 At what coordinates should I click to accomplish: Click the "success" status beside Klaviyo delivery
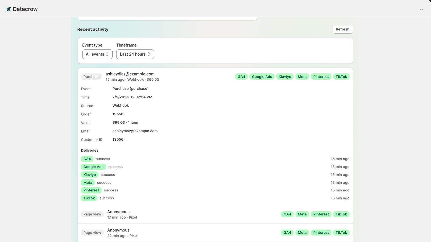108,175
